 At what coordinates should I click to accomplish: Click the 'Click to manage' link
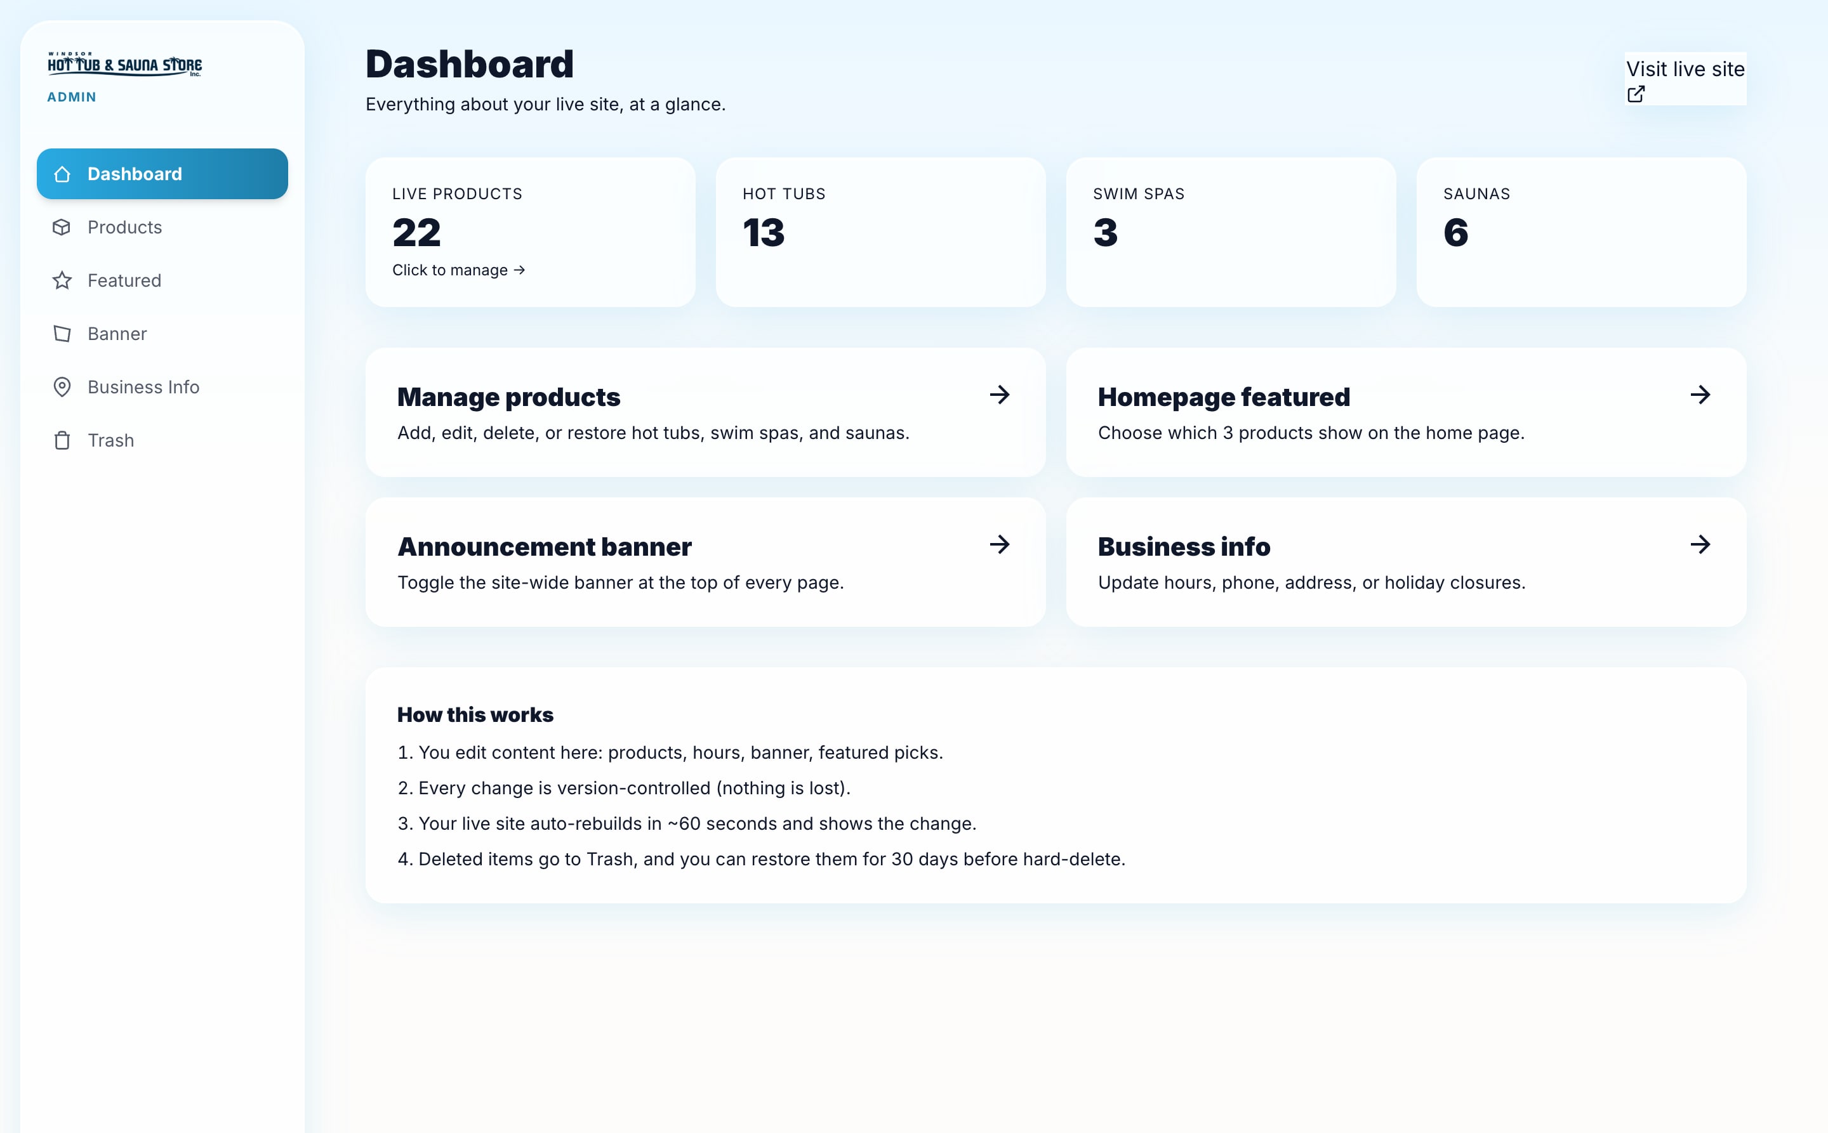point(458,270)
